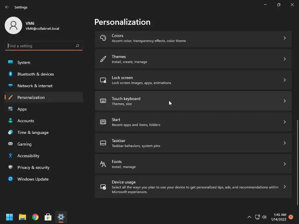Expand the Start settings chevron
This screenshot has width=299, height=224.
point(285,122)
